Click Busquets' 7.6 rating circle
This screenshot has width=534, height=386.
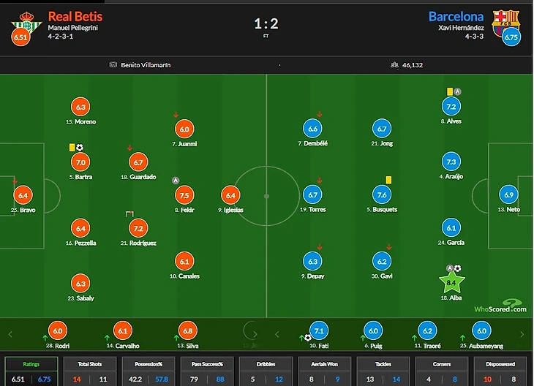tap(382, 194)
